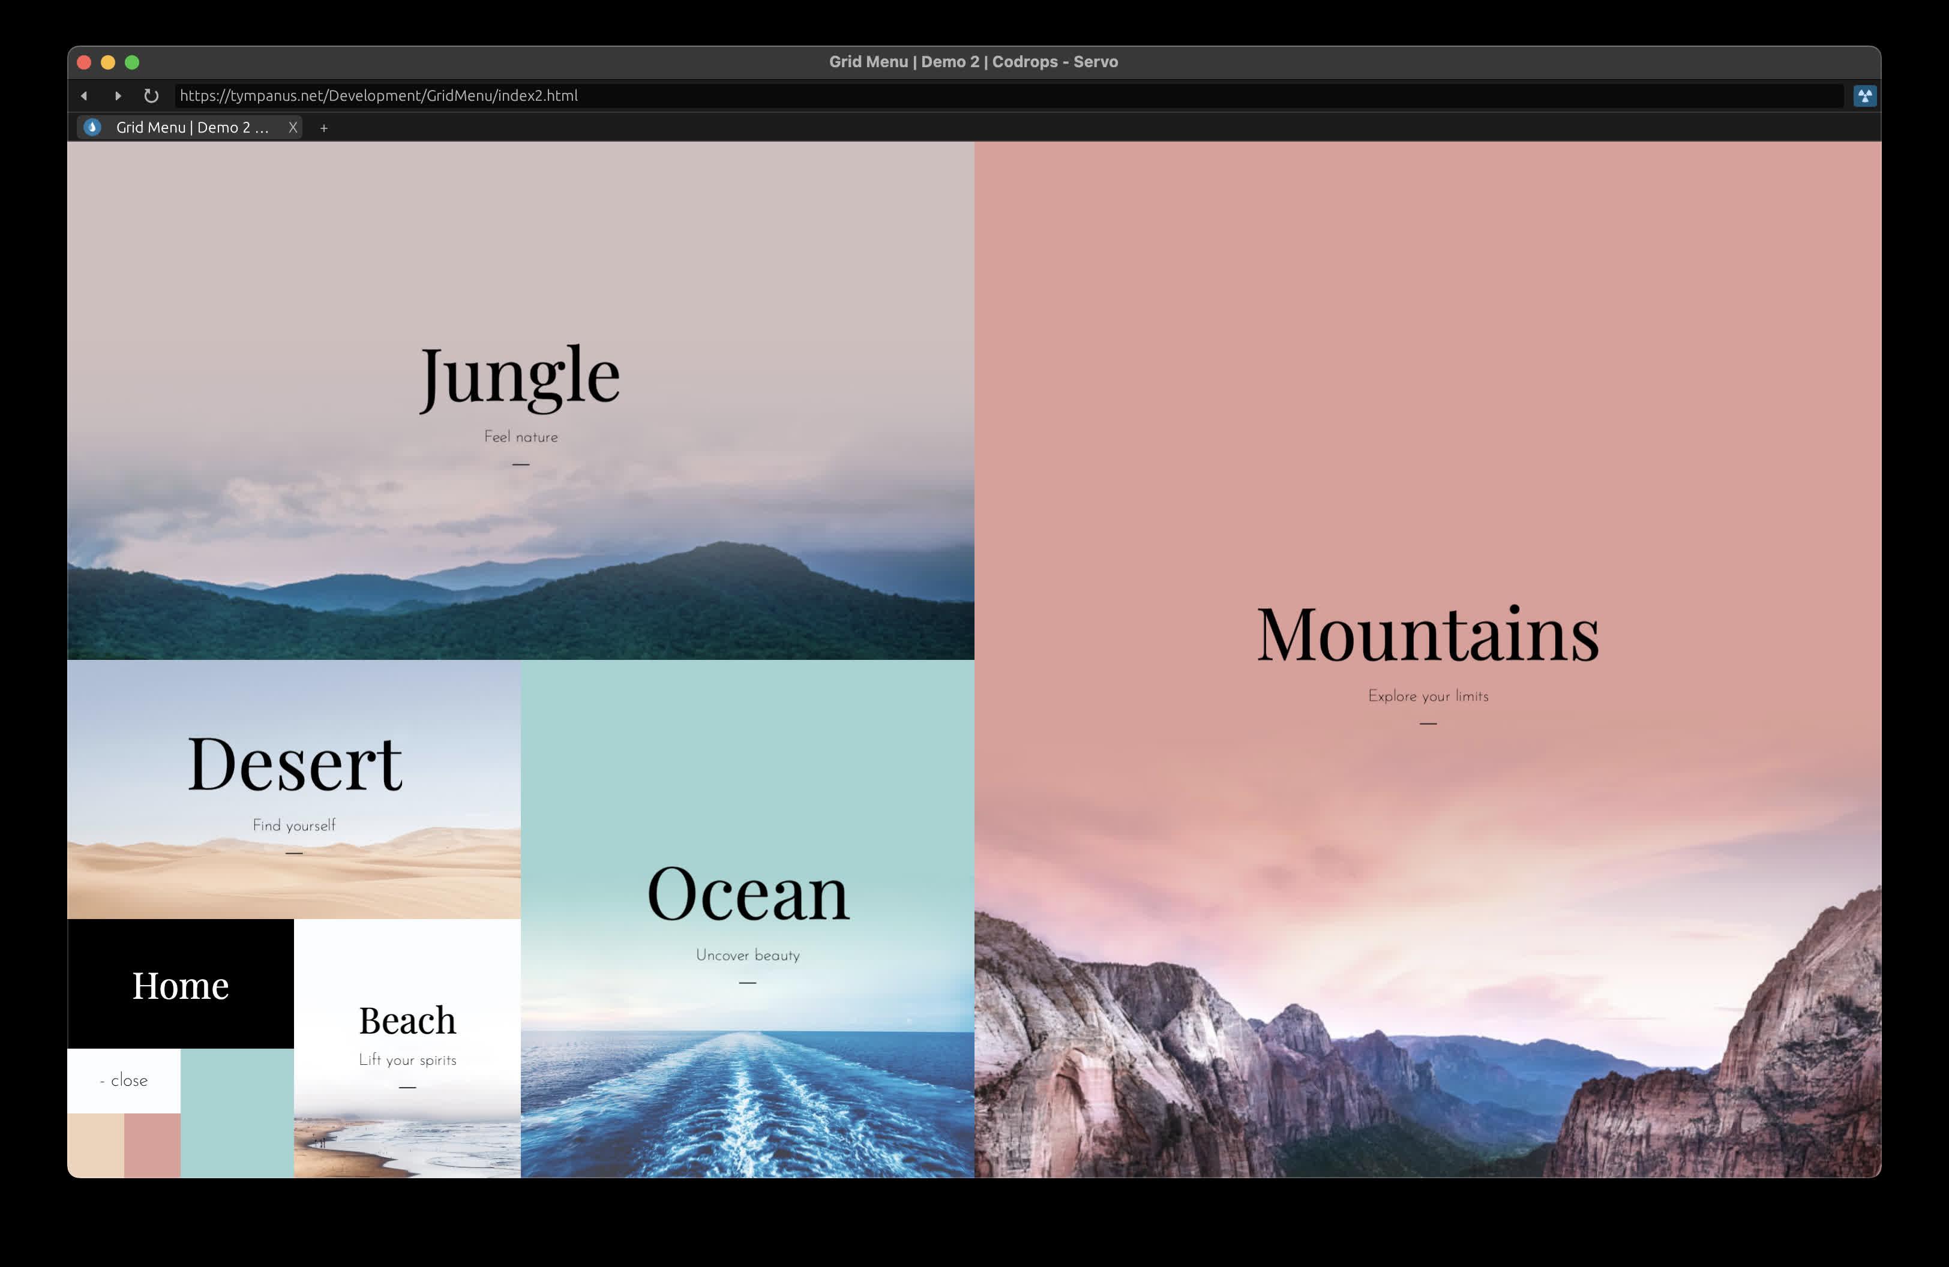Click the teal color block beside close
This screenshot has height=1267, width=1949.
point(236,1113)
